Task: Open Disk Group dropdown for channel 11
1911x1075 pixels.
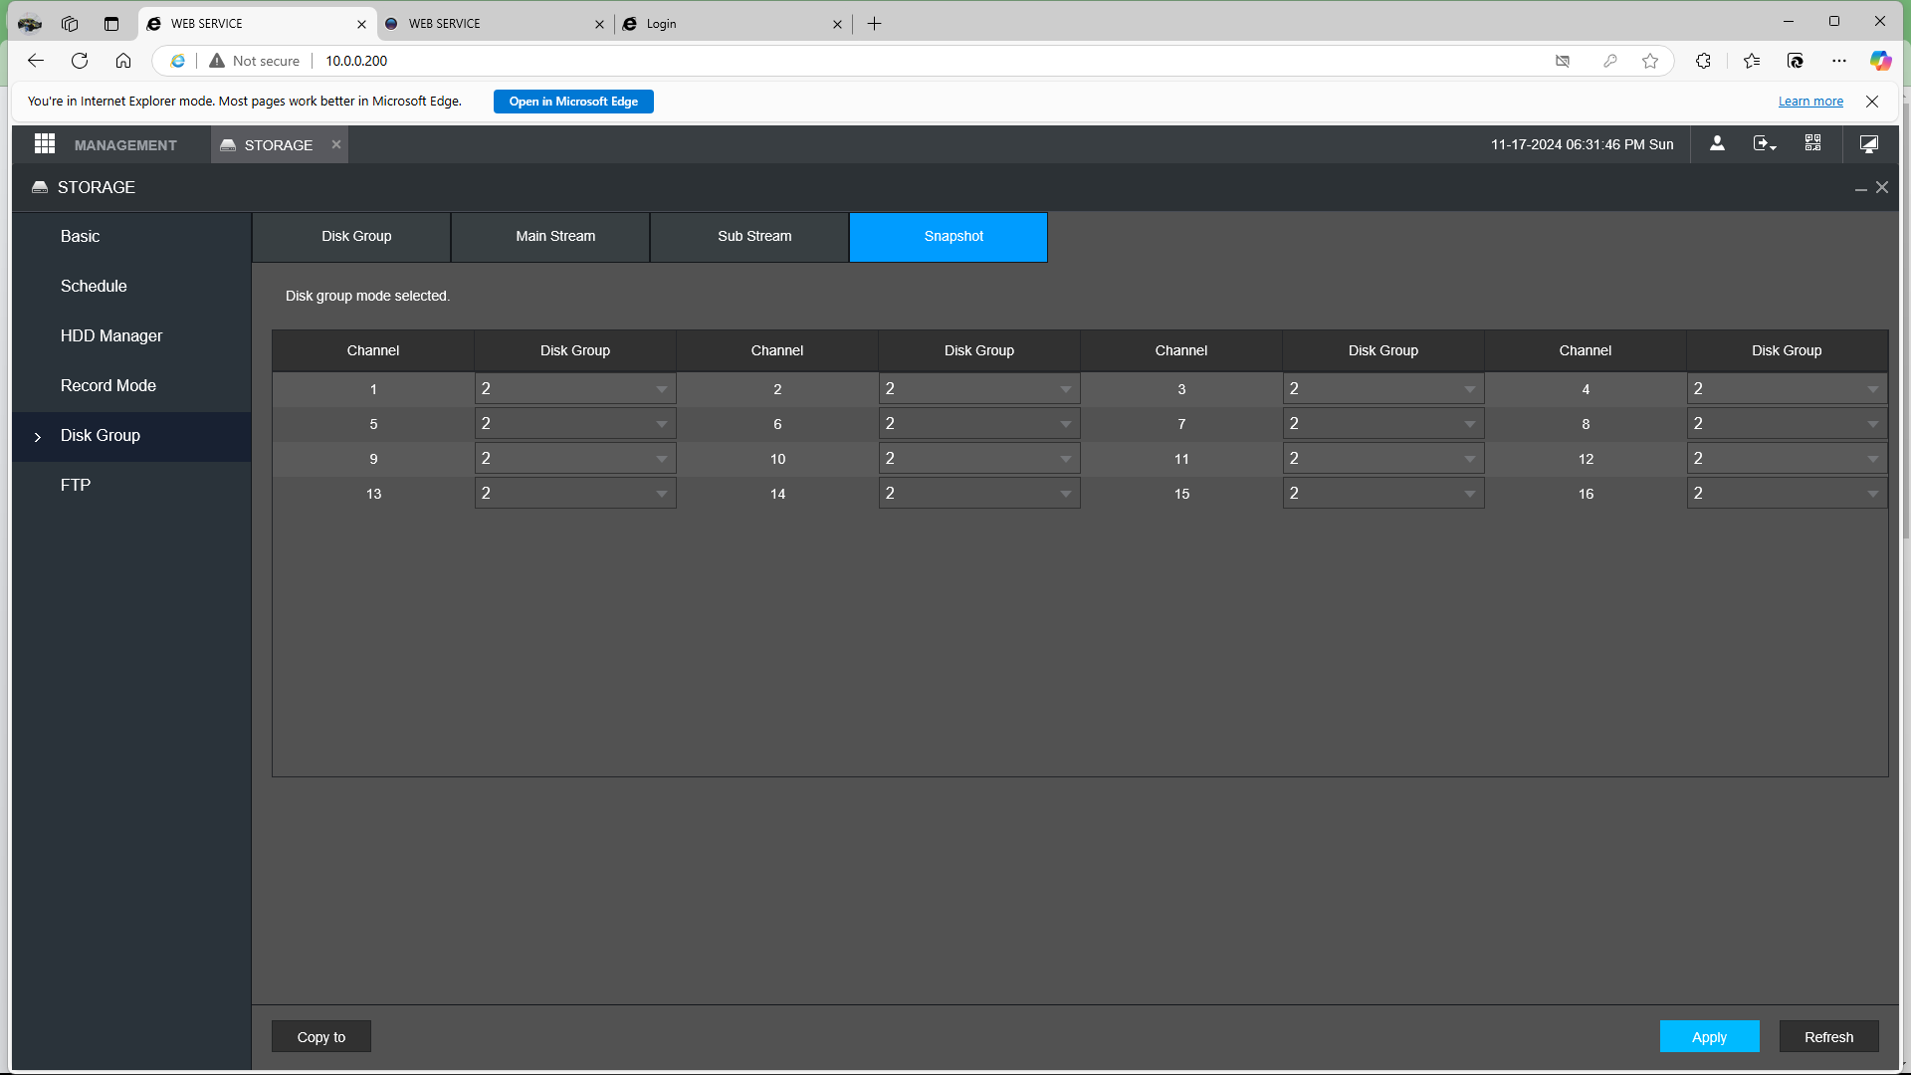Action: tap(1383, 459)
